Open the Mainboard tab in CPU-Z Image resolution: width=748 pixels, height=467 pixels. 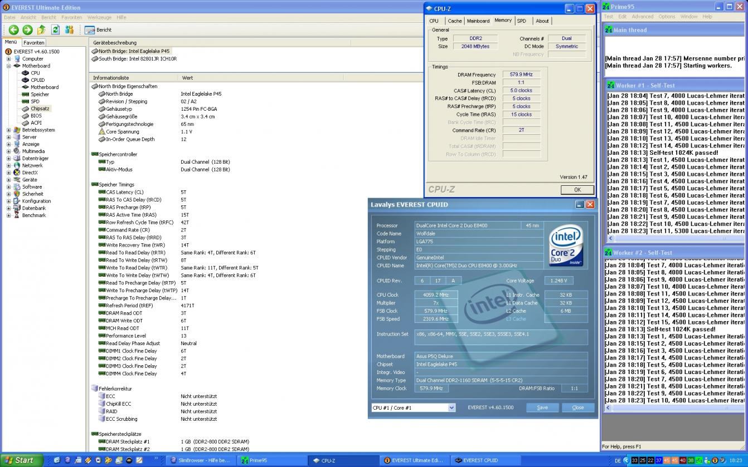[478, 21]
